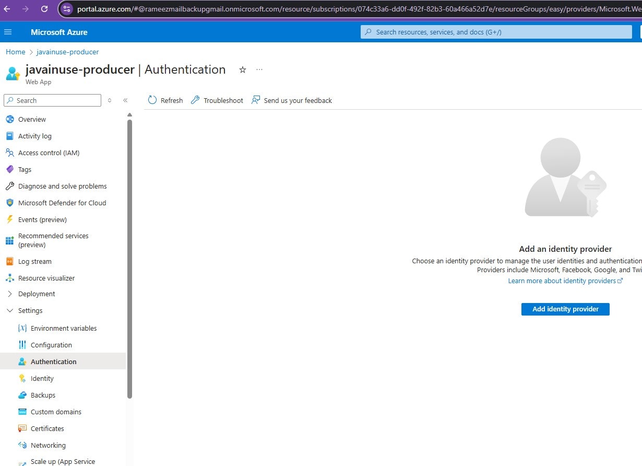Click the Diagnose and solve problems icon
This screenshot has height=466, width=642.
point(9,186)
